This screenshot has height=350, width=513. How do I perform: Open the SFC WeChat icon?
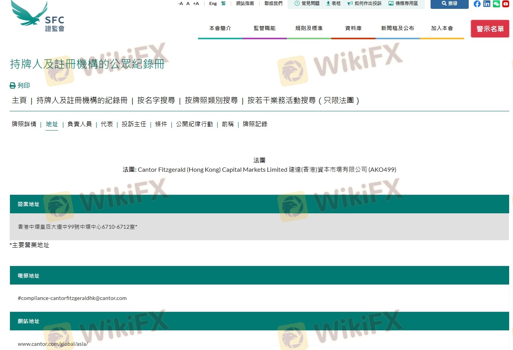pyautogui.click(x=496, y=4)
